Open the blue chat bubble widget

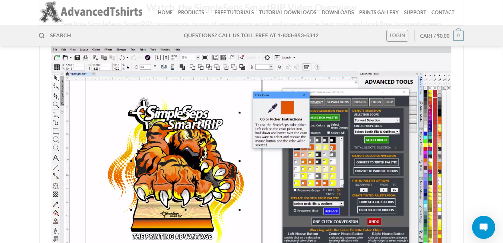483,227
